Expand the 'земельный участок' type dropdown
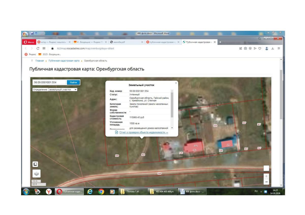The width and height of the screenshot is (305, 215). tap(63, 89)
